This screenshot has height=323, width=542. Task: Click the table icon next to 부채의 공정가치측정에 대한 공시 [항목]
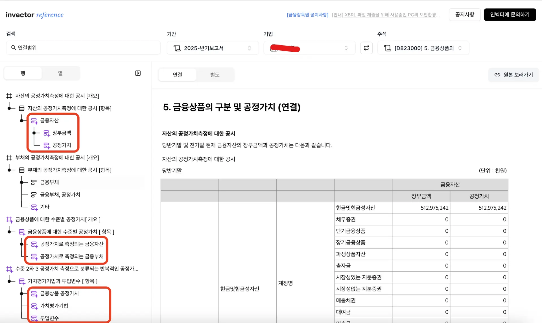click(21, 170)
